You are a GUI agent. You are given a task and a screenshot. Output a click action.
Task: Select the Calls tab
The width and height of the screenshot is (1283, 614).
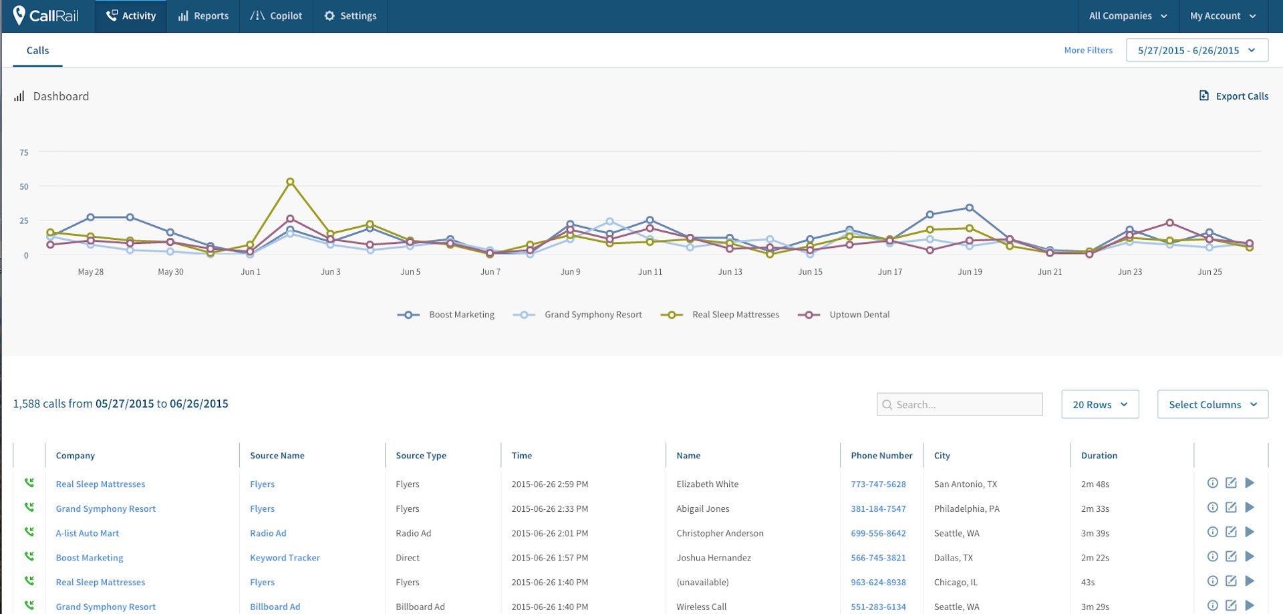click(x=37, y=50)
